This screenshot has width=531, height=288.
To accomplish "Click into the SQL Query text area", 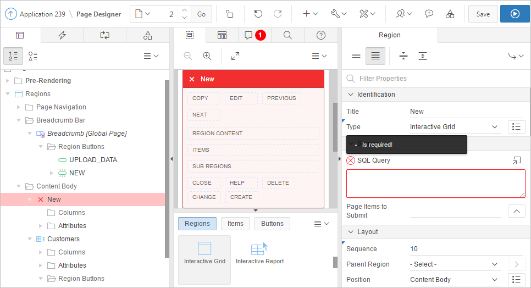I will (x=435, y=184).
